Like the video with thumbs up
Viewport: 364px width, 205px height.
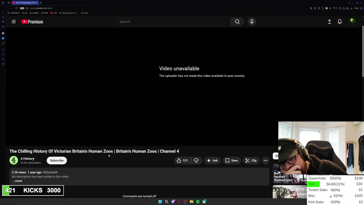point(182,161)
